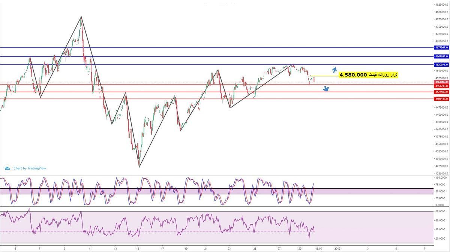Click the TradingView cloud logo icon

[x=7, y=168]
